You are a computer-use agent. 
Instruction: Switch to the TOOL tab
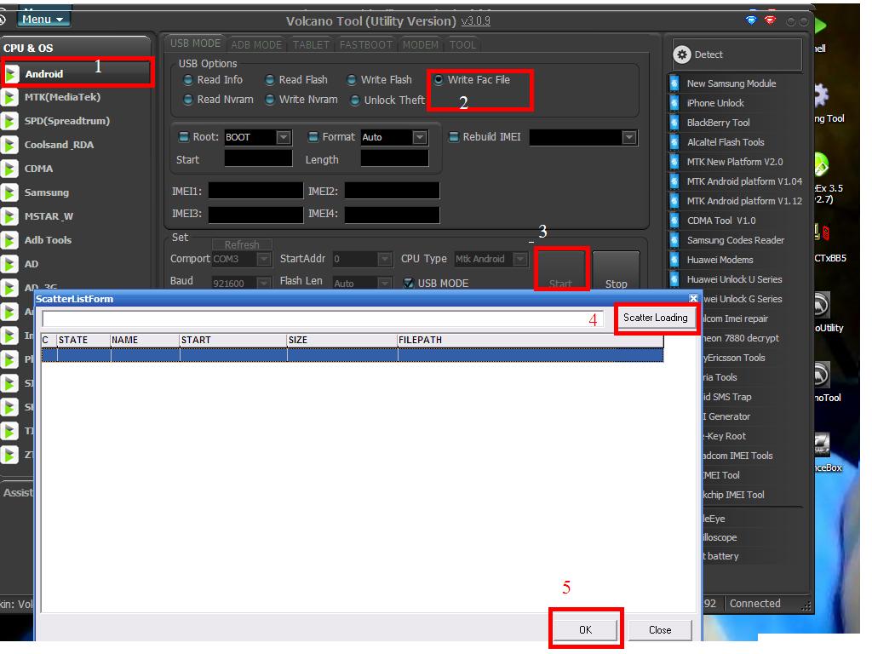tap(462, 44)
